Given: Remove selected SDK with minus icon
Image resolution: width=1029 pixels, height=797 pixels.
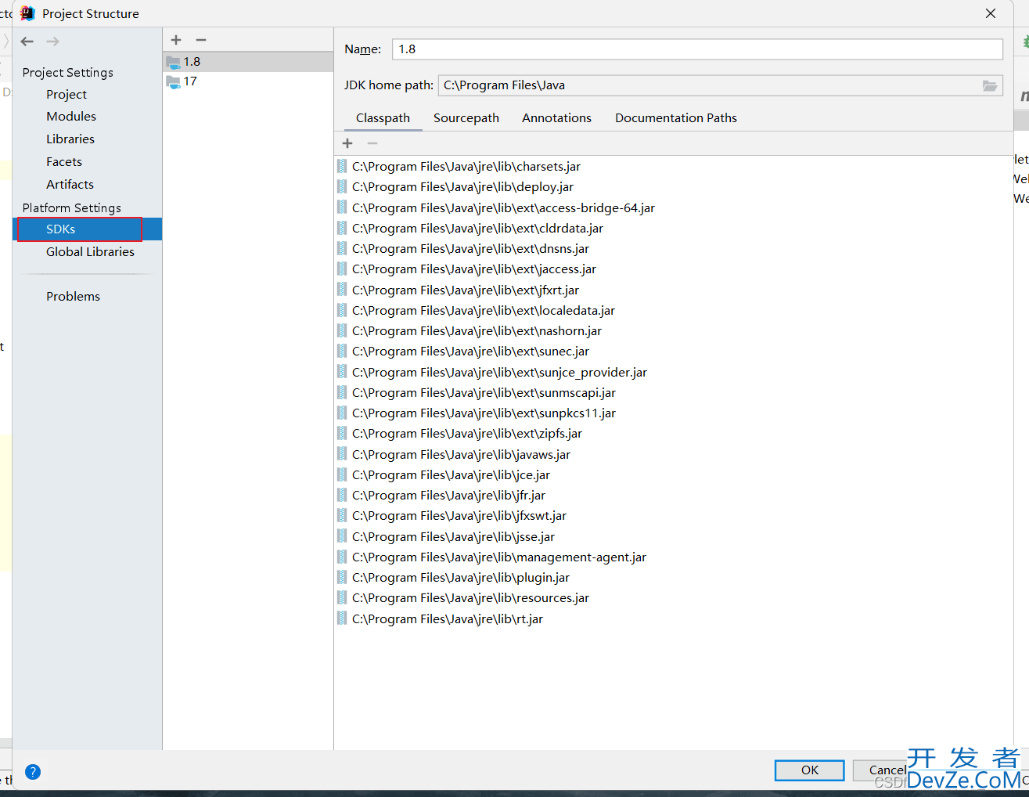Looking at the screenshot, I should 201,40.
